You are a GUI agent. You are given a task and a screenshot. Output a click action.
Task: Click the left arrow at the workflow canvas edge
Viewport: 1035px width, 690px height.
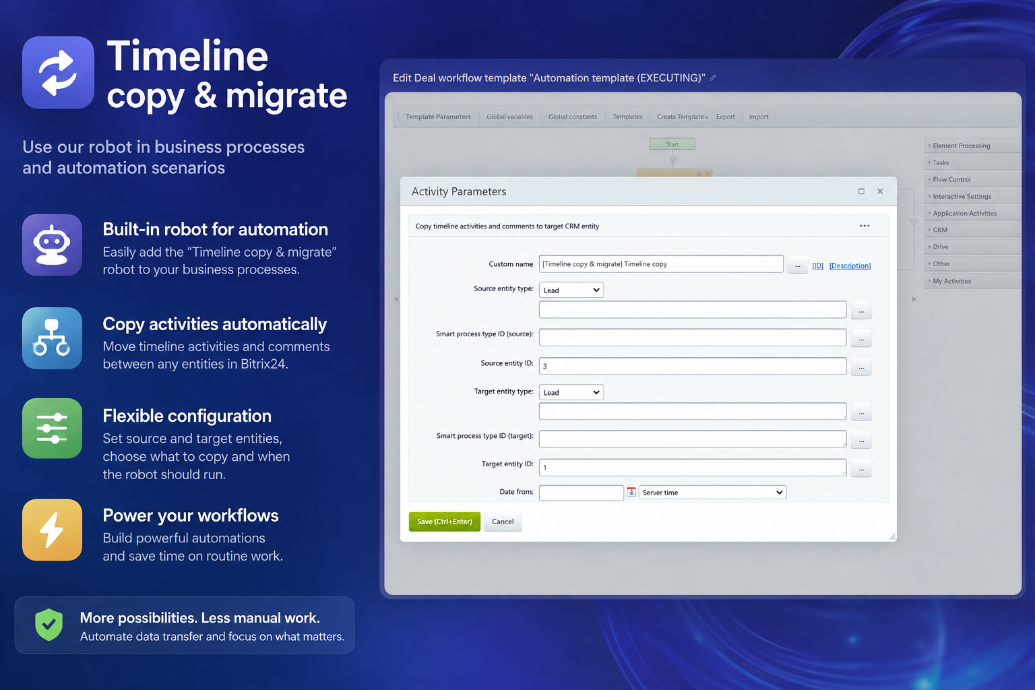[x=396, y=299]
